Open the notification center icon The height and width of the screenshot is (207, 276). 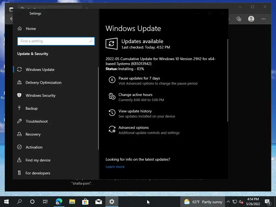point(267,202)
